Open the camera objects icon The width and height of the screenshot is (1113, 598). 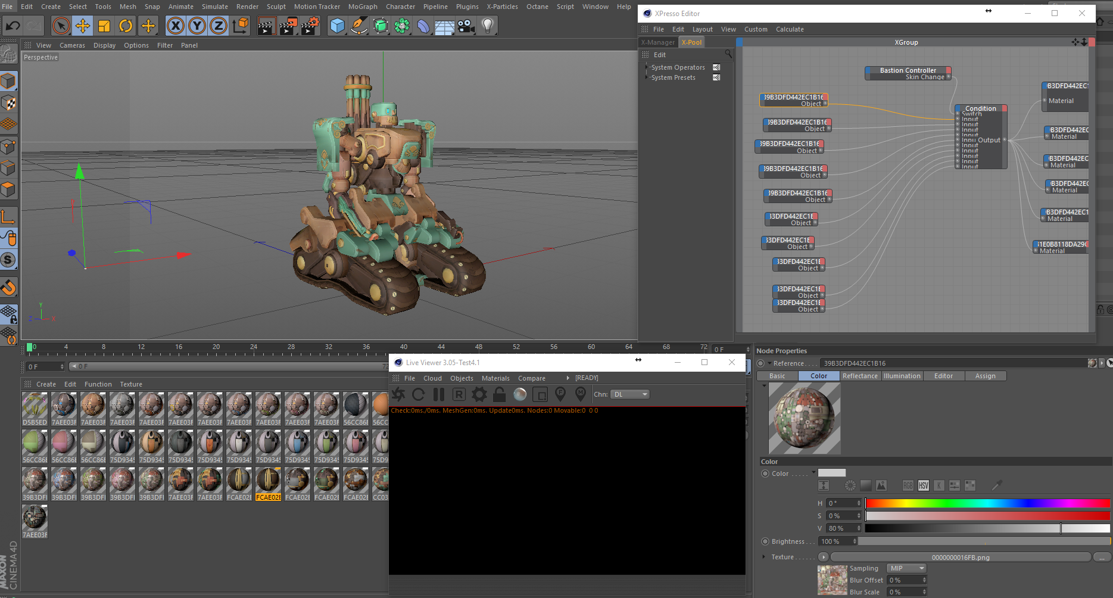466,26
